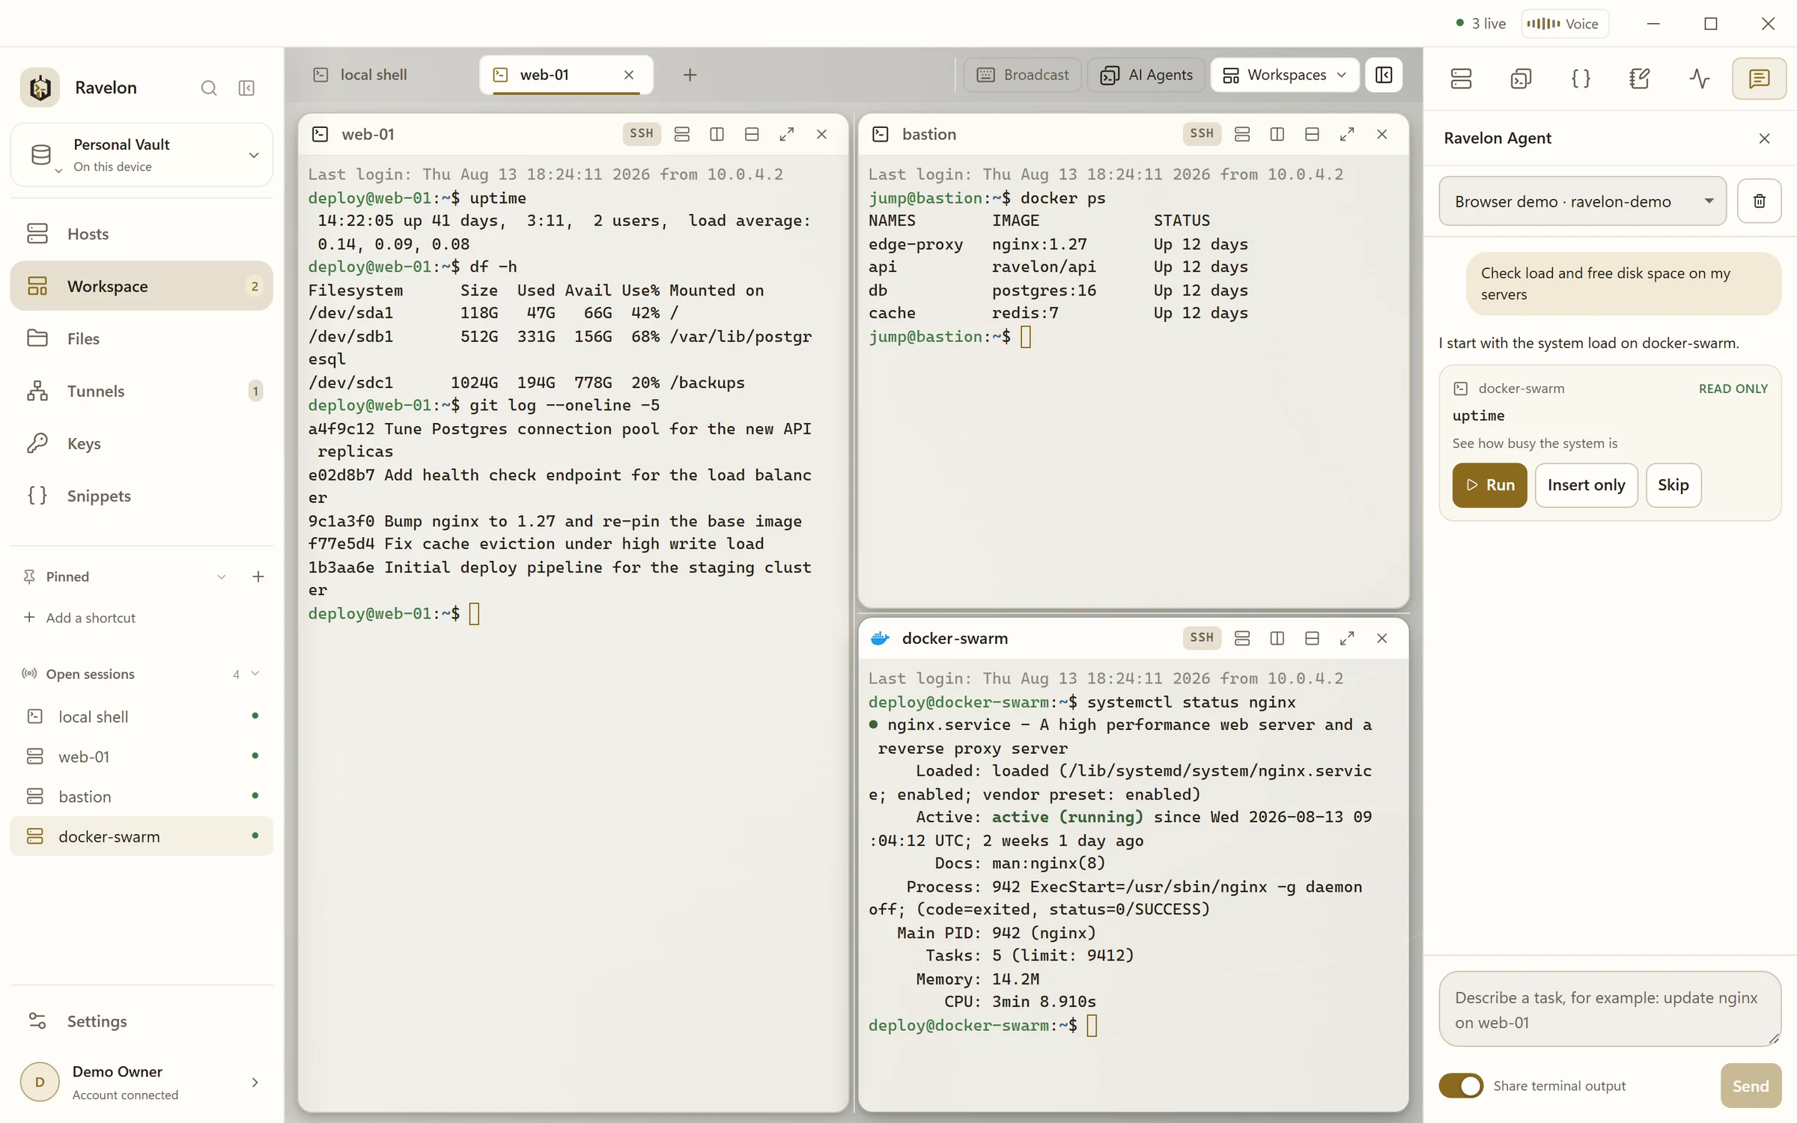Screen dimensions: 1797x1123
Task: Close the Ravelon Agent panel
Action: coord(1764,139)
